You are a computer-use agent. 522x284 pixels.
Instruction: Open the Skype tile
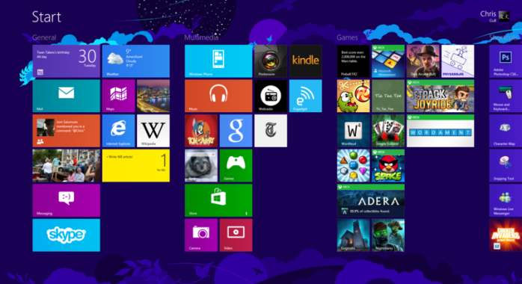[67, 235]
